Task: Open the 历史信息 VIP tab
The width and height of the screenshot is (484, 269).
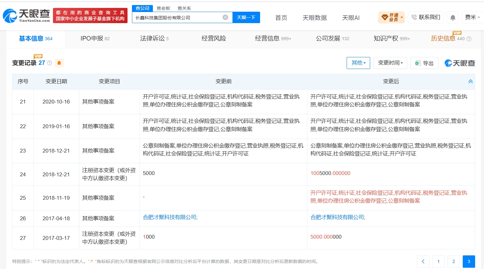Action: click(447, 39)
